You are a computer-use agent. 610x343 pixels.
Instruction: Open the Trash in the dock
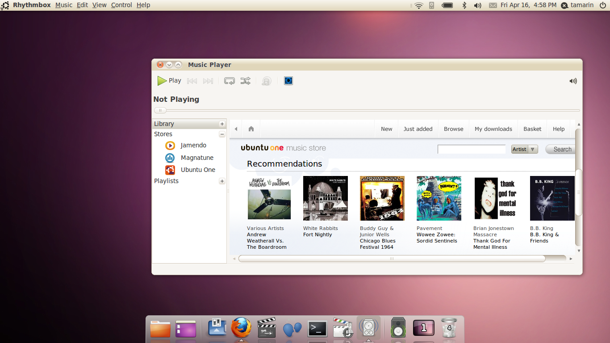coord(449,328)
